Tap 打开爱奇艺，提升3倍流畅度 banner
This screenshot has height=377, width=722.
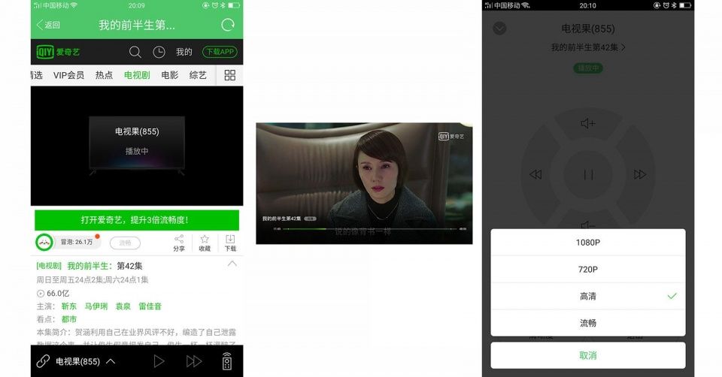tap(137, 220)
